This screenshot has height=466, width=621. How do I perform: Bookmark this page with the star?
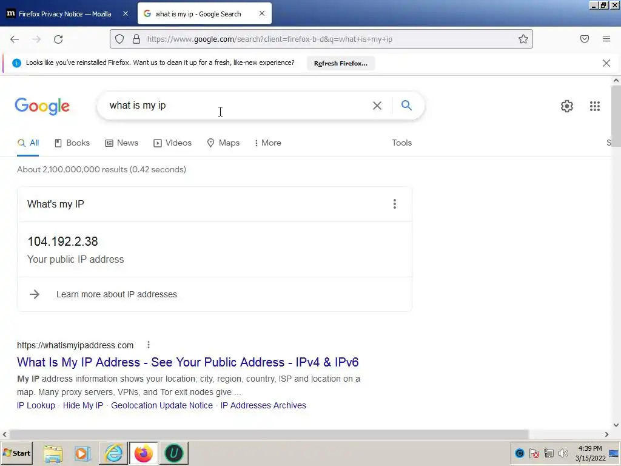click(x=523, y=39)
